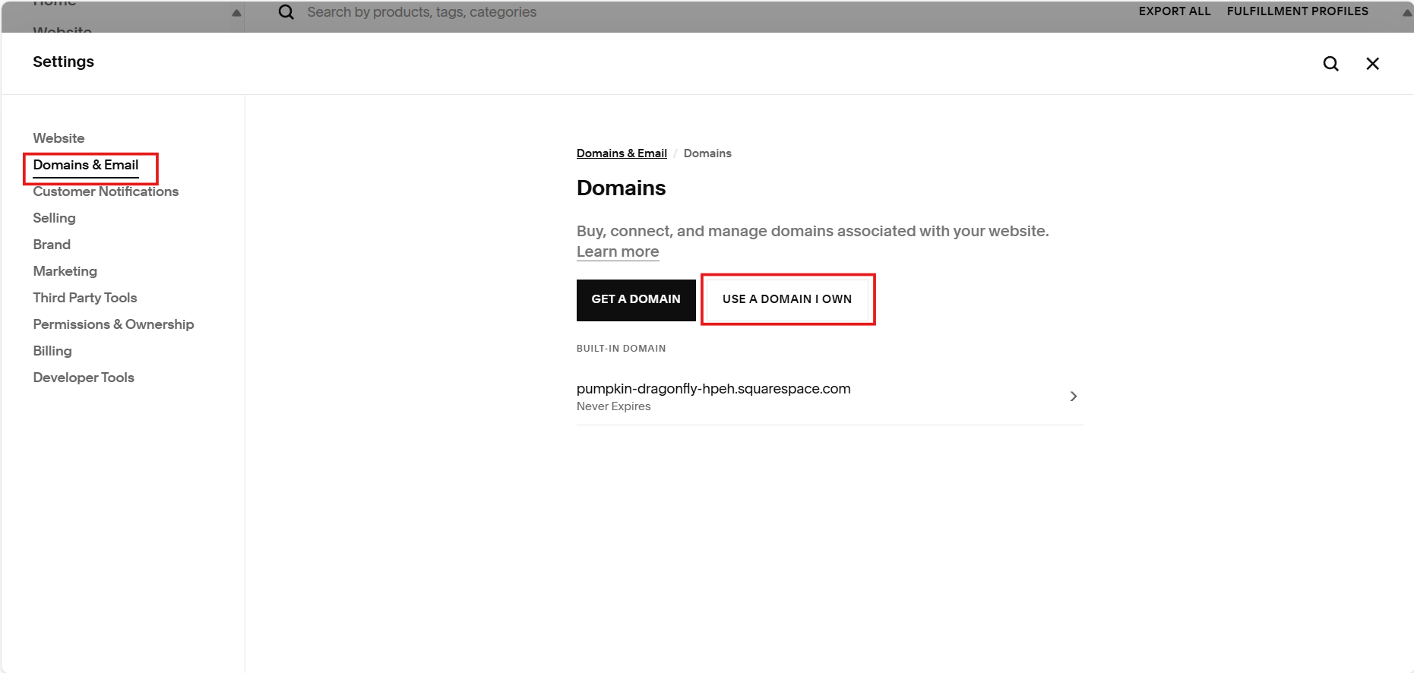The width and height of the screenshot is (1414, 673).
Task: Select the Marketing settings item
Action: (x=65, y=271)
